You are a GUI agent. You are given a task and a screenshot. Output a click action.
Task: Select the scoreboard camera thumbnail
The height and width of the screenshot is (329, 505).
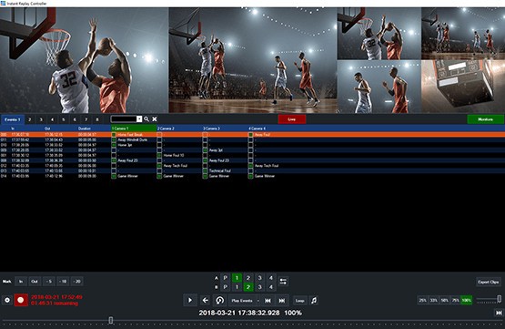click(x=463, y=87)
